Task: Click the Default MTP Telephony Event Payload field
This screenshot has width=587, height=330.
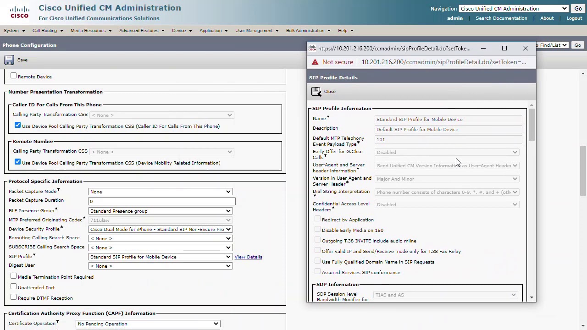Action: tap(448, 139)
